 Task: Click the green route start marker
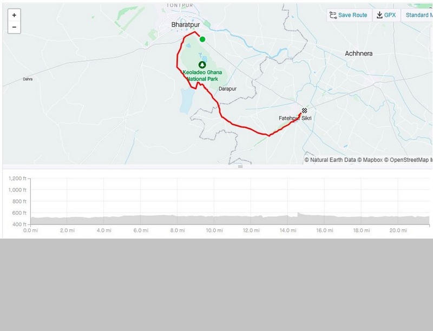tap(202, 39)
